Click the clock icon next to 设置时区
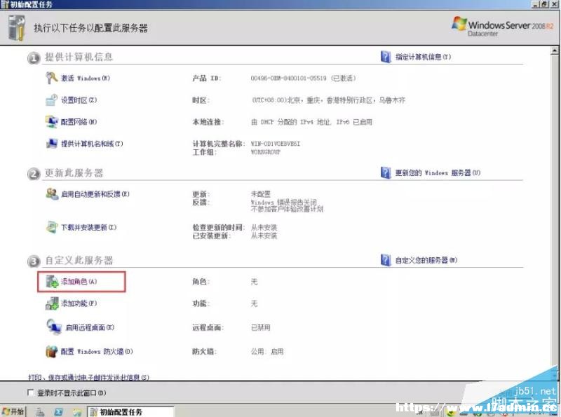The height and width of the screenshot is (417, 561). pos(51,100)
